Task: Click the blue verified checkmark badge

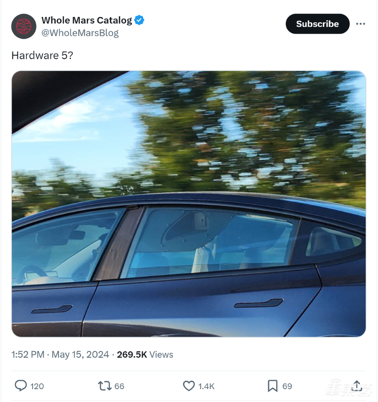Action: [139, 20]
